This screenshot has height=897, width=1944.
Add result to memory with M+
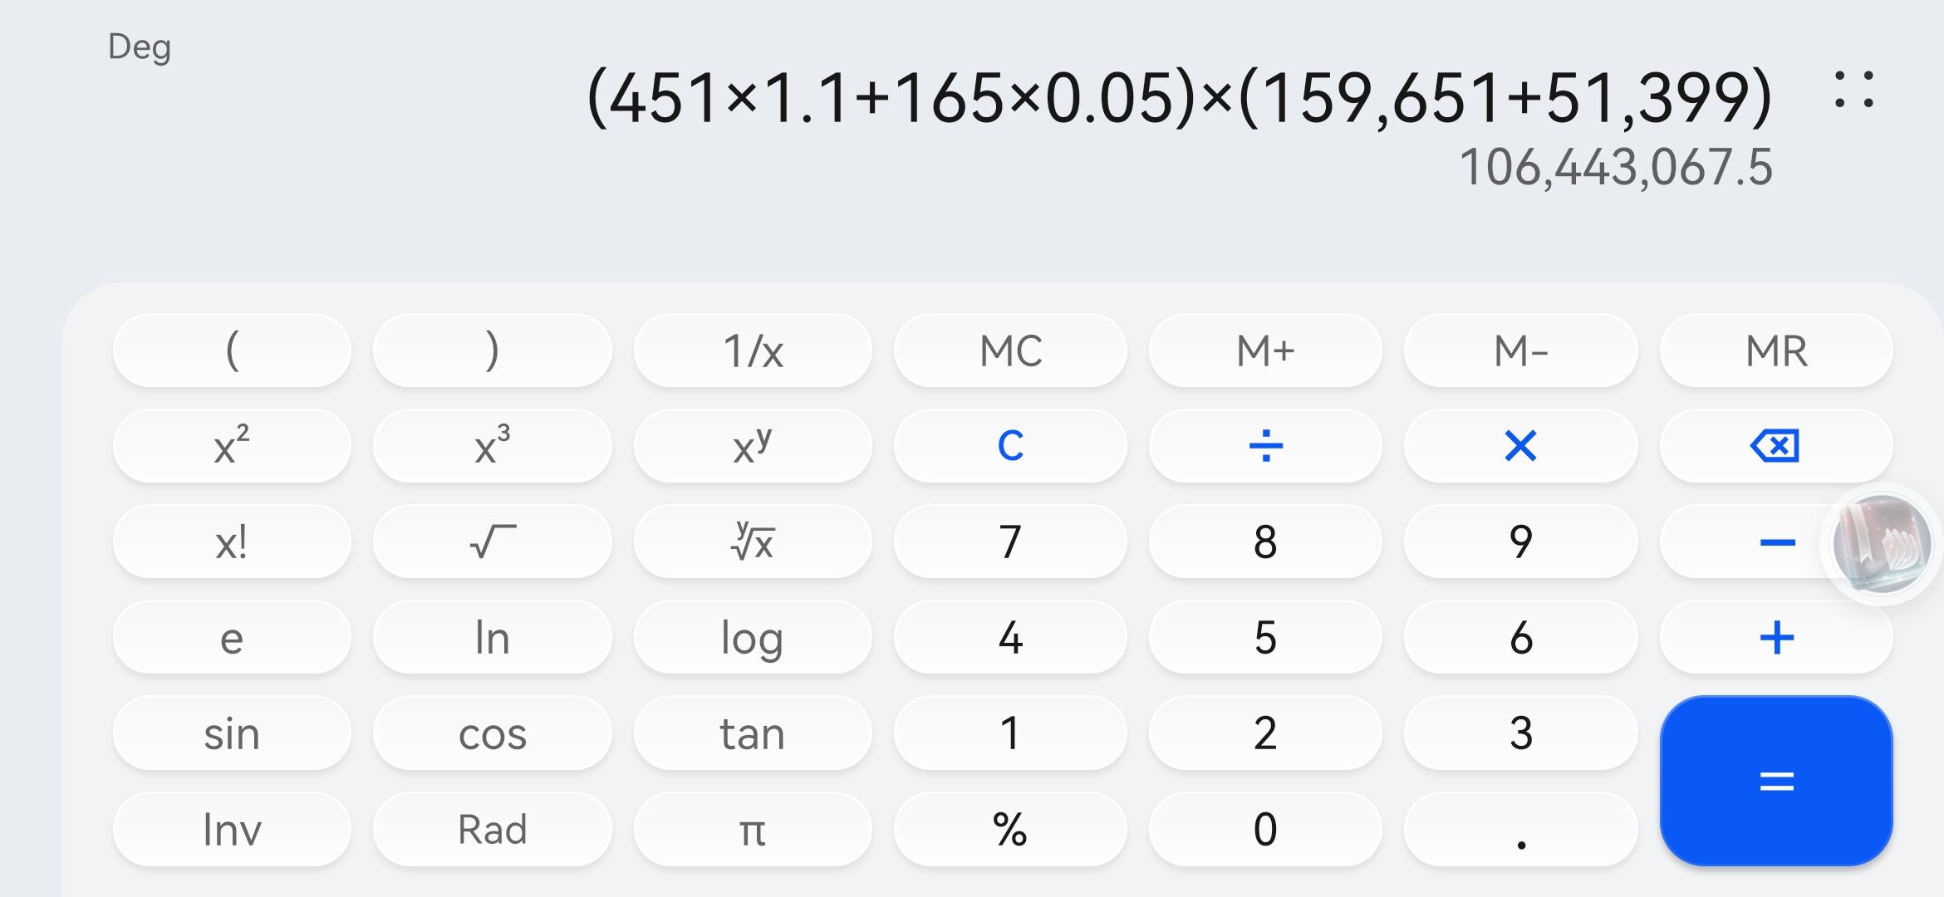point(1265,350)
